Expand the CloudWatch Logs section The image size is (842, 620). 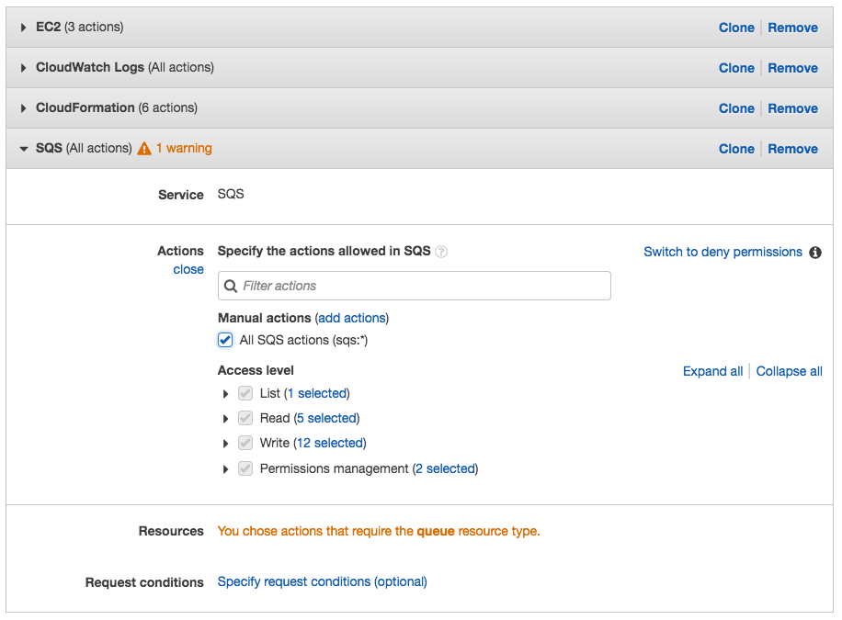tap(24, 68)
